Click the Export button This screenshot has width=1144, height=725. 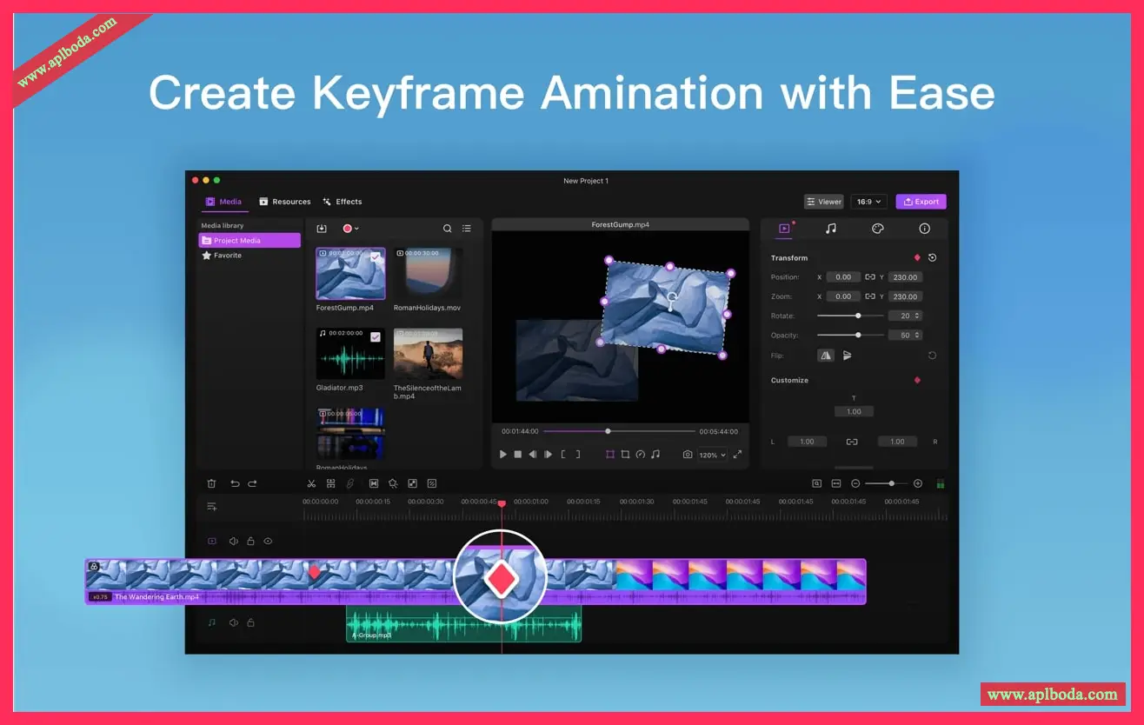tap(921, 202)
